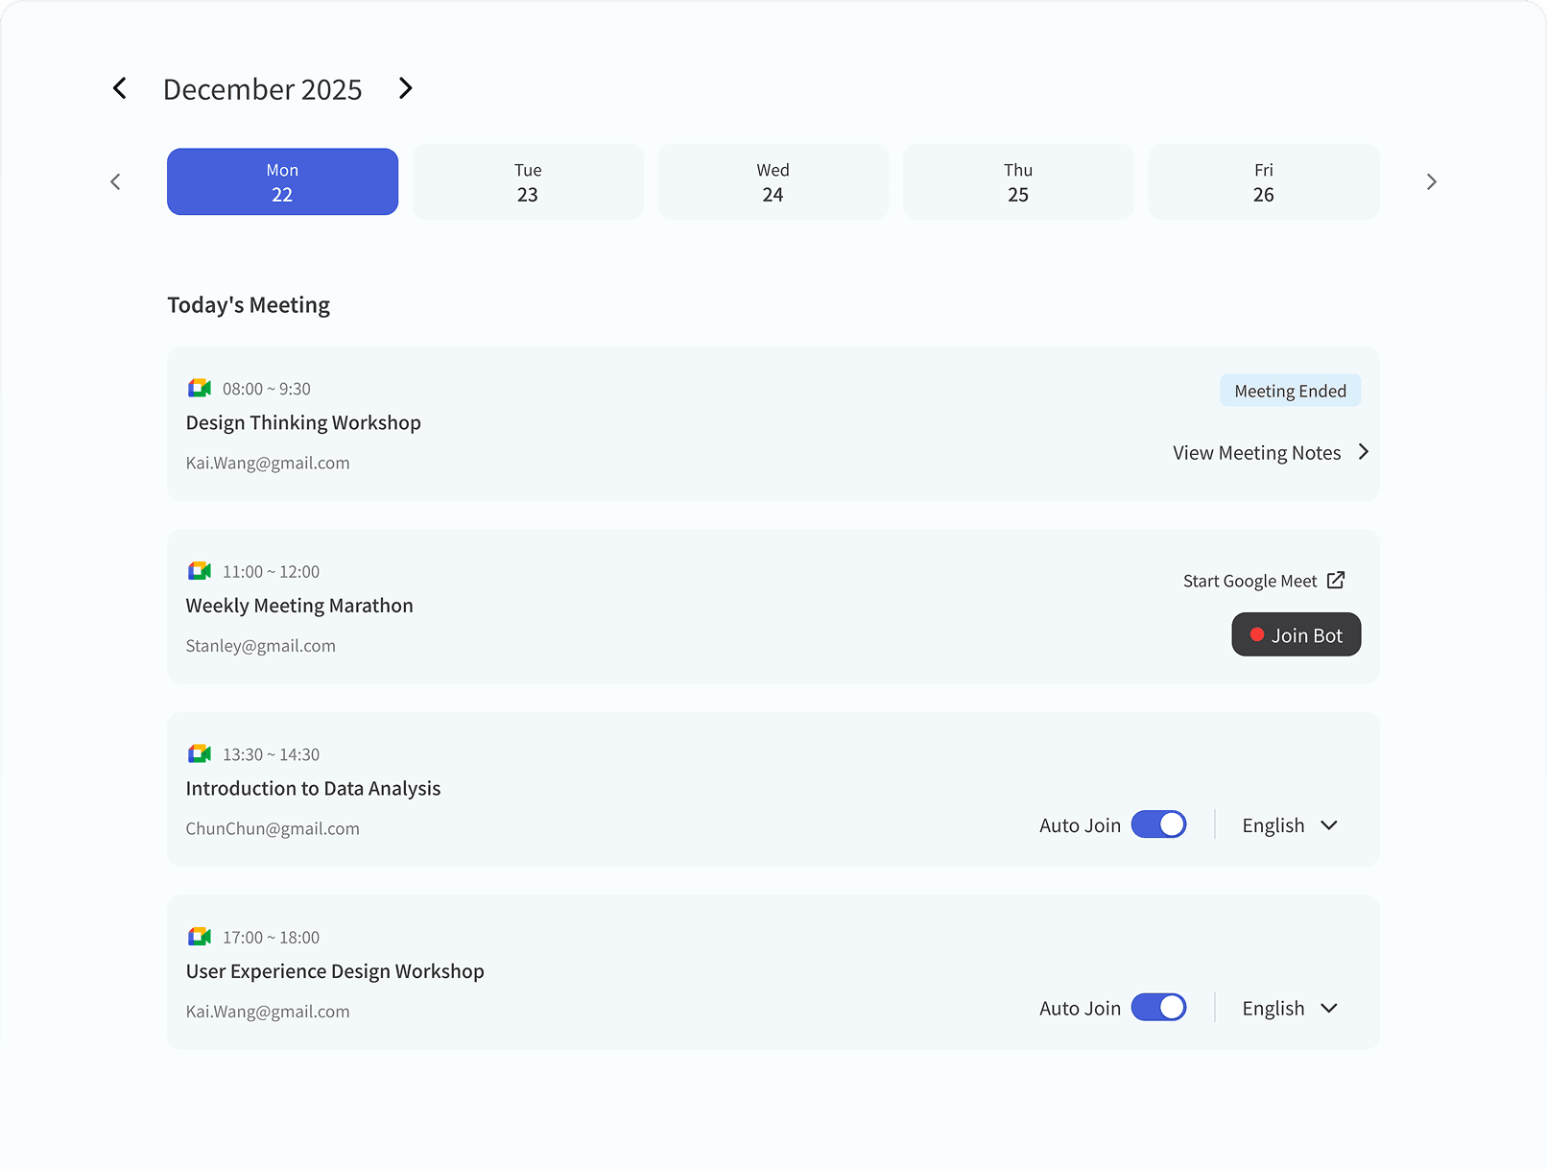This screenshot has height=1169, width=1547.
Task: Select Tuesday 23 in the day strip
Action: [528, 181]
